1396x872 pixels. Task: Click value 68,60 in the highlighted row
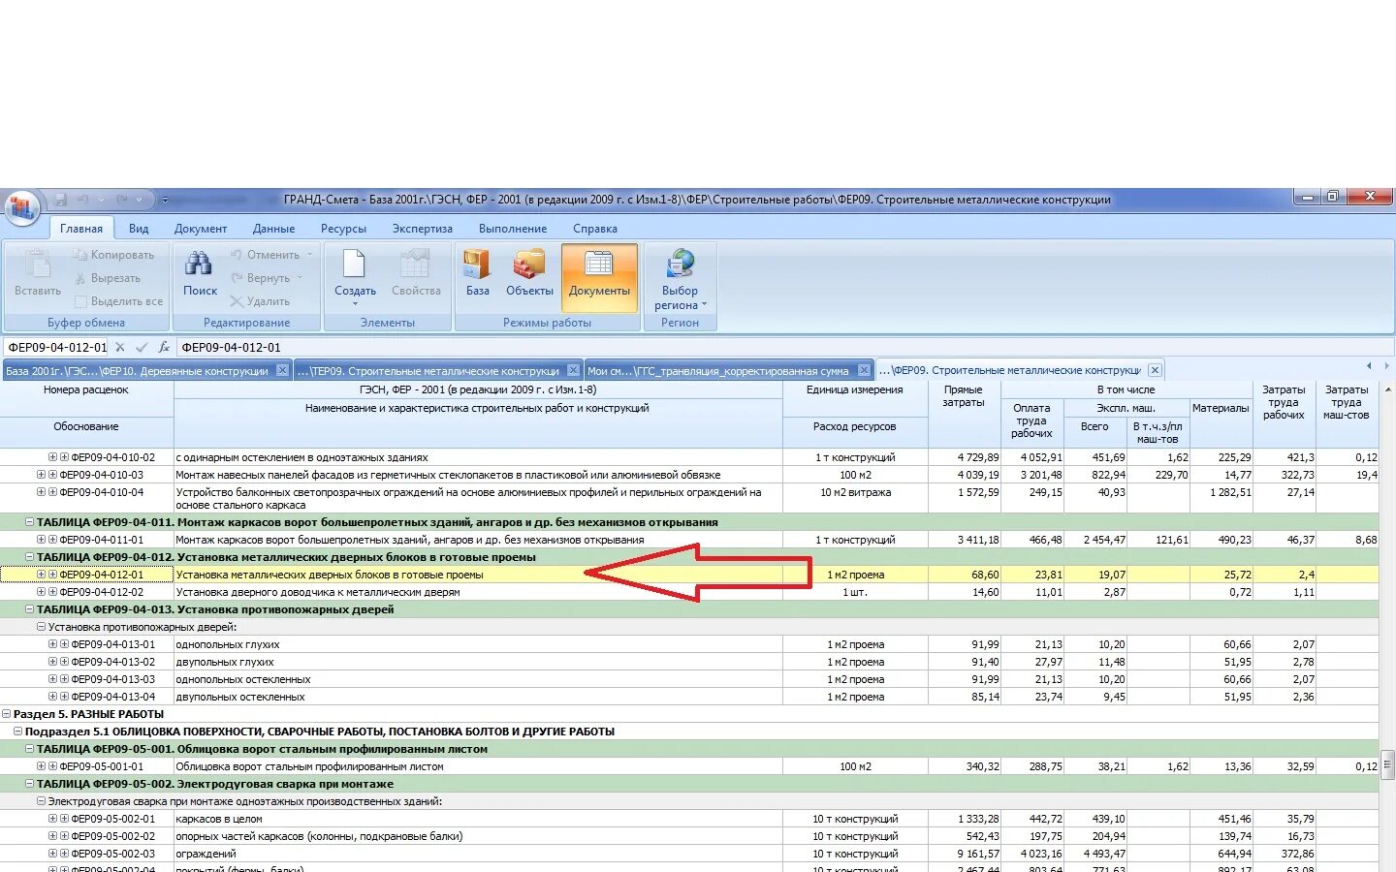985,575
